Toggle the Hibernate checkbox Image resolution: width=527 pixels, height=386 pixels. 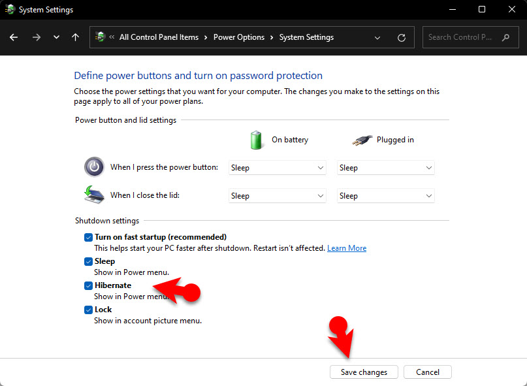pyautogui.click(x=88, y=286)
